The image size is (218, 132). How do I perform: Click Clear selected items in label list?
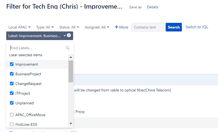click(25, 55)
